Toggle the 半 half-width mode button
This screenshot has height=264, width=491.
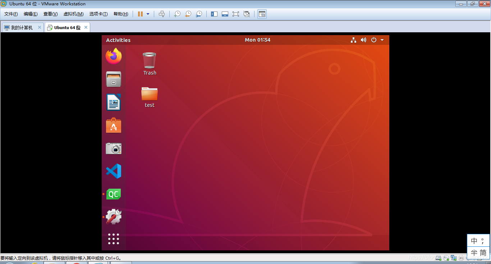[474, 252]
